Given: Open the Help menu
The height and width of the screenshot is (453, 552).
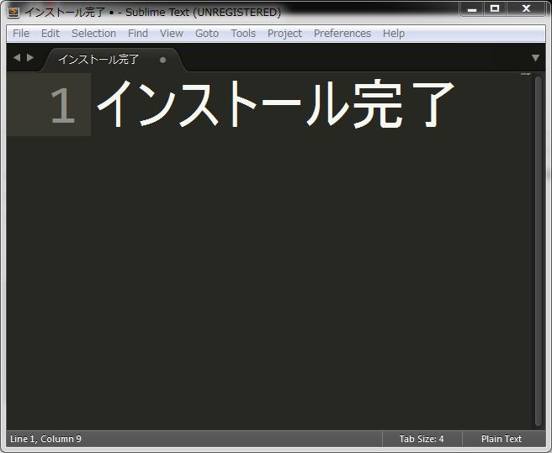Looking at the screenshot, I should pyautogui.click(x=394, y=34).
